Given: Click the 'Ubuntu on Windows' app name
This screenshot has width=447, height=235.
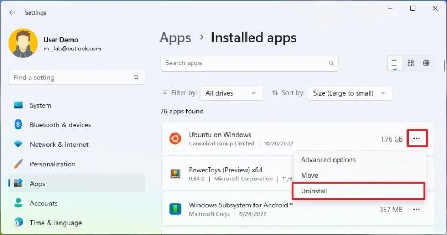Looking at the screenshot, I should coord(220,135).
